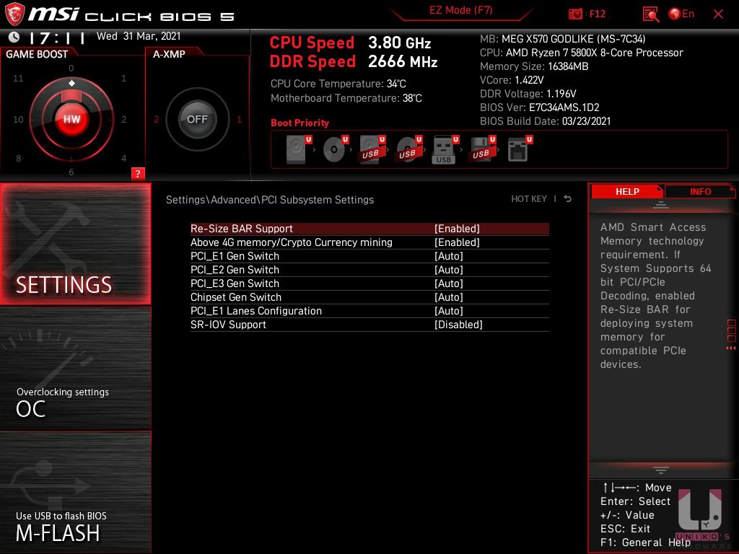Toggle the A-XMP OFF knob
Screen dimensions: 739x554
click(197, 119)
